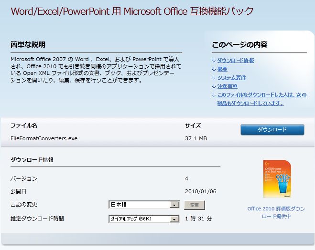
Task: Click the 変更 button next to language
Action: point(195,205)
